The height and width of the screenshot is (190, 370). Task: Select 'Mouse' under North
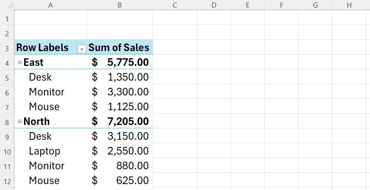pyautogui.click(x=50, y=180)
